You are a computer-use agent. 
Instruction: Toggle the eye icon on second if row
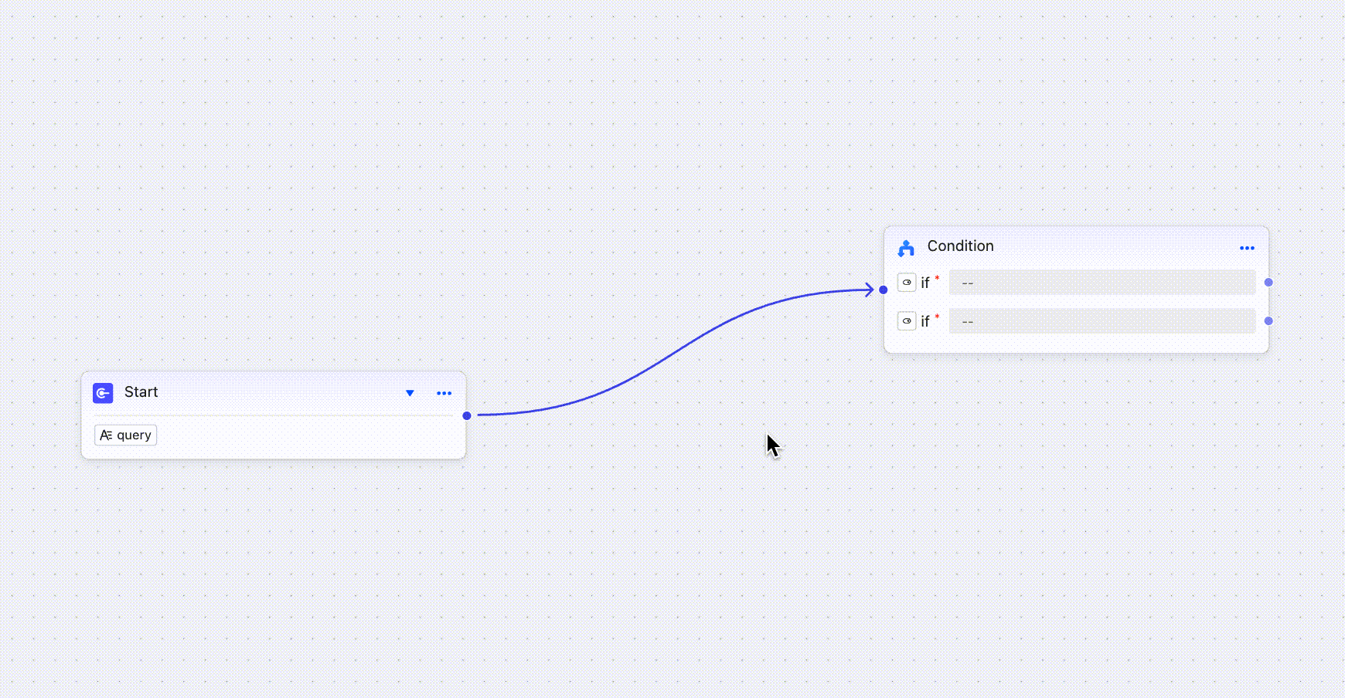tap(907, 321)
